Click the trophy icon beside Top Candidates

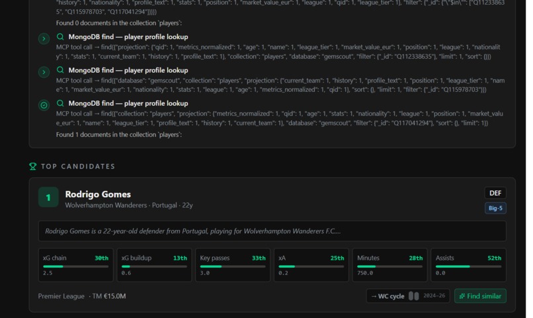tap(32, 166)
